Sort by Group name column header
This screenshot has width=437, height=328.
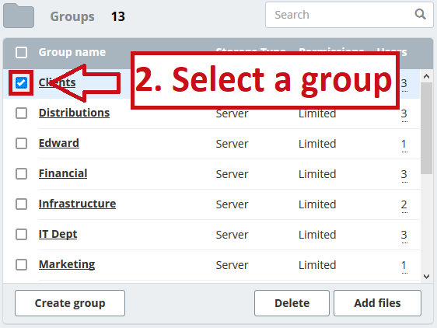(72, 52)
